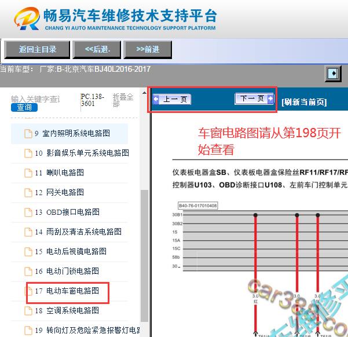Focus the keyword search input field
The width and height of the screenshot is (348, 337).
(x=35, y=99)
